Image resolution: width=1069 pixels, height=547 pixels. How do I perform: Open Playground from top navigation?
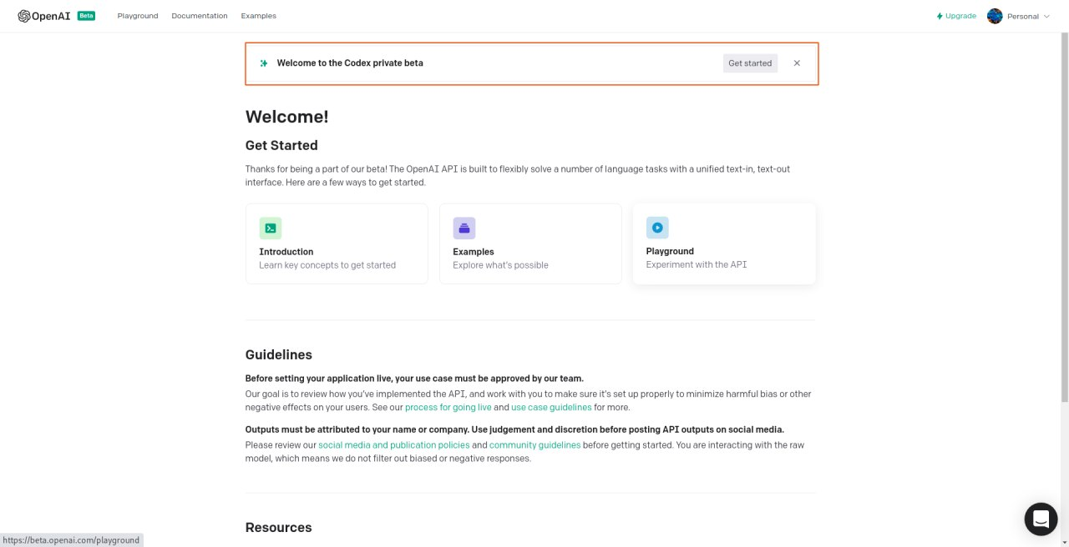tap(138, 16)
